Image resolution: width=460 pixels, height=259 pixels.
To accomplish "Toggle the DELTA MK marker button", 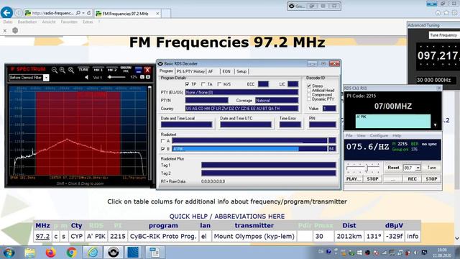I will [126, 69].
